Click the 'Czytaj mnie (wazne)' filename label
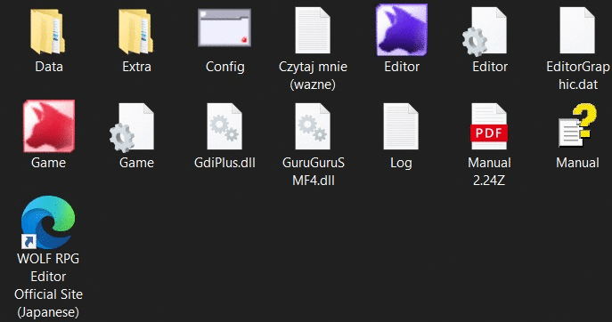This screenshot has height=322, width=612. pos(313,76)
